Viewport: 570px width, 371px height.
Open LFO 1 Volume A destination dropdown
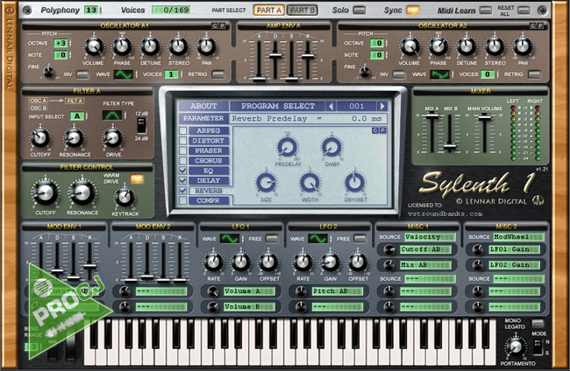pyautogui.click(x=249, y=291)
